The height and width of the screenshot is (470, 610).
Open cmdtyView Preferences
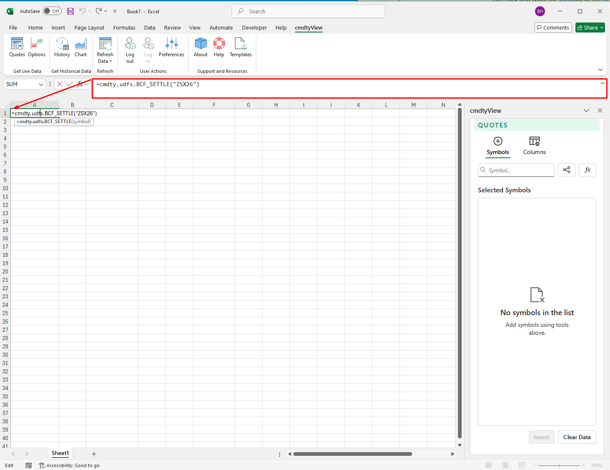click(x=171, y=47)
